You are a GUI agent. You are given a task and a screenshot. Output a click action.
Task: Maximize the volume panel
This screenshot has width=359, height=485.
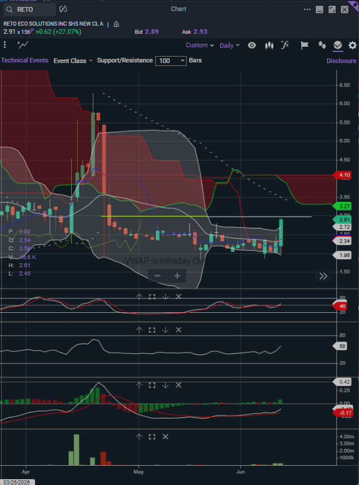pos(152,437)
